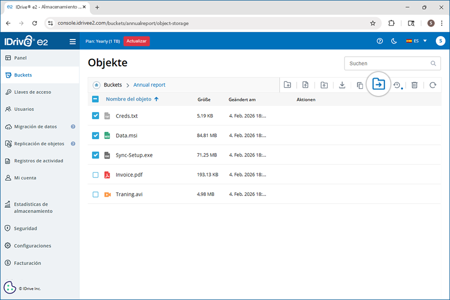Click the highlighted move-to-folder icon
450x300 pixels.
point(378,84)
